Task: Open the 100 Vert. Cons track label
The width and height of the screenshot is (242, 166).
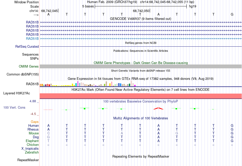Action: click(14, 107)
